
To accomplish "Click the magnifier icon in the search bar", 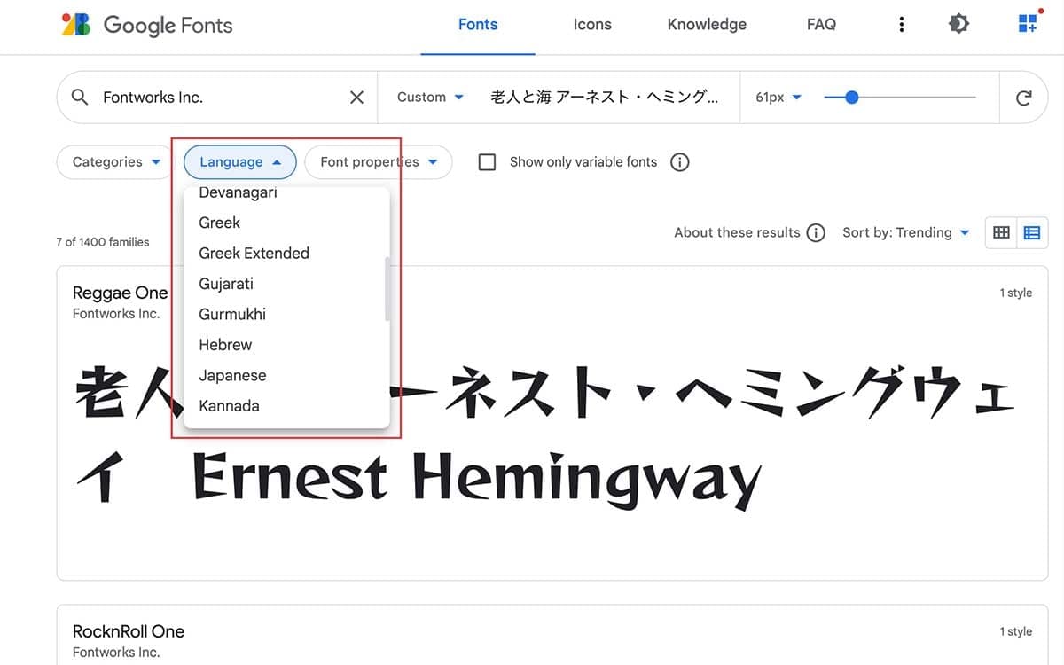I will click(x=79, y=97).
